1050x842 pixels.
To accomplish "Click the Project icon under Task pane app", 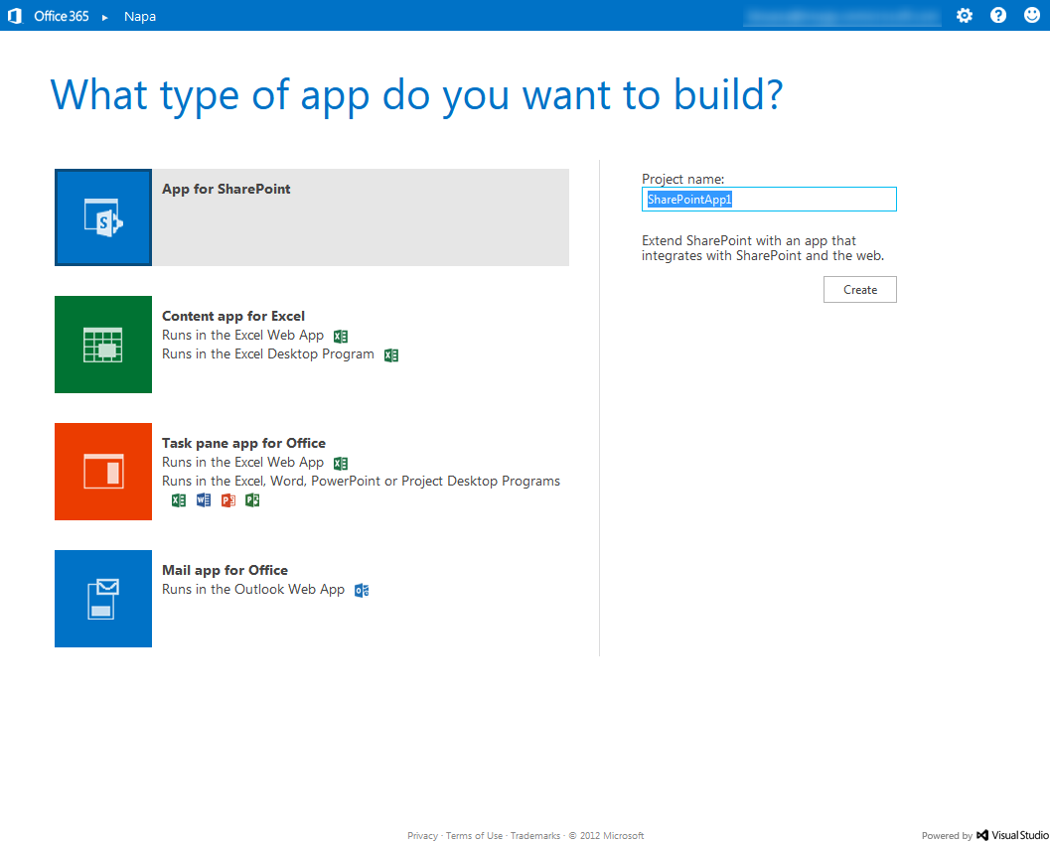I will (252, 500).
